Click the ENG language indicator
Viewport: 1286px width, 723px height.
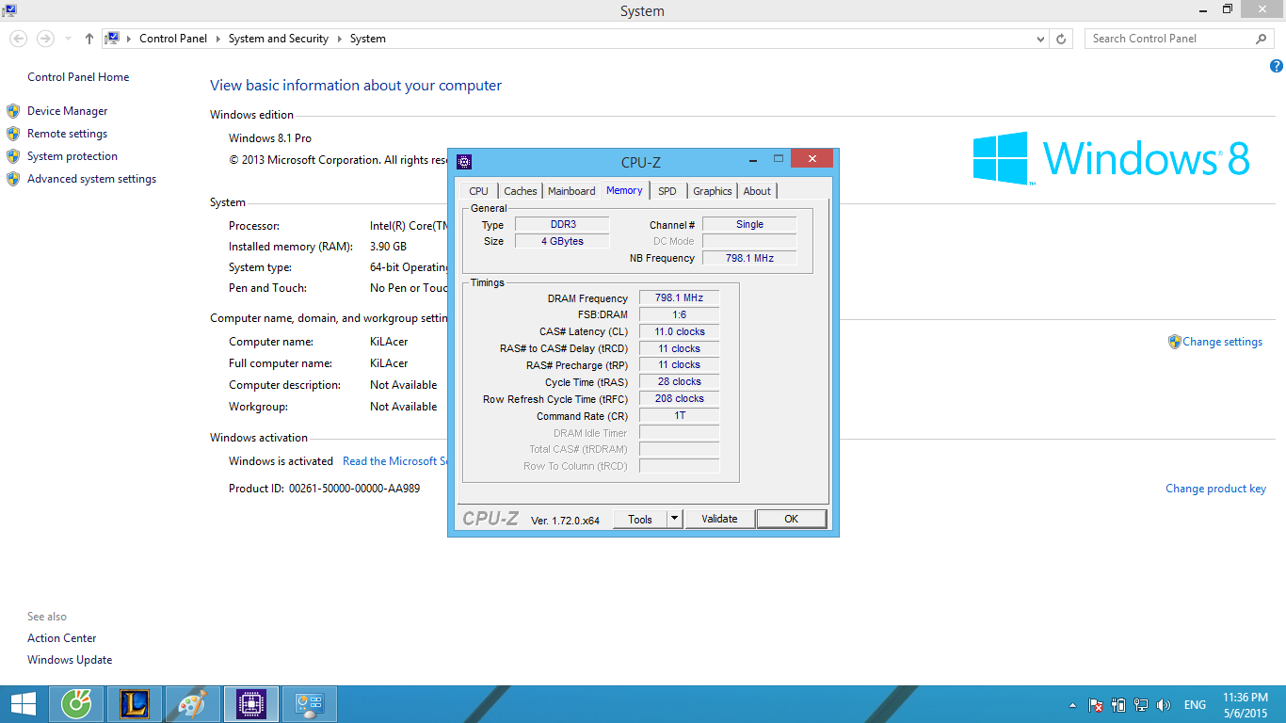click(1195, 705)
